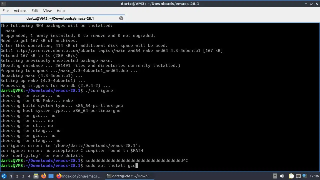Click 'Need to get 167 kB of archives' line

(x=39, y=40)
